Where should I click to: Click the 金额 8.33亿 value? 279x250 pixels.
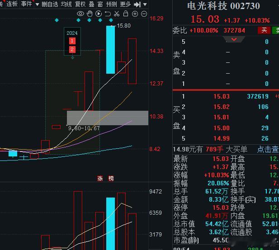pyautogui.click(x=219, y=200)
